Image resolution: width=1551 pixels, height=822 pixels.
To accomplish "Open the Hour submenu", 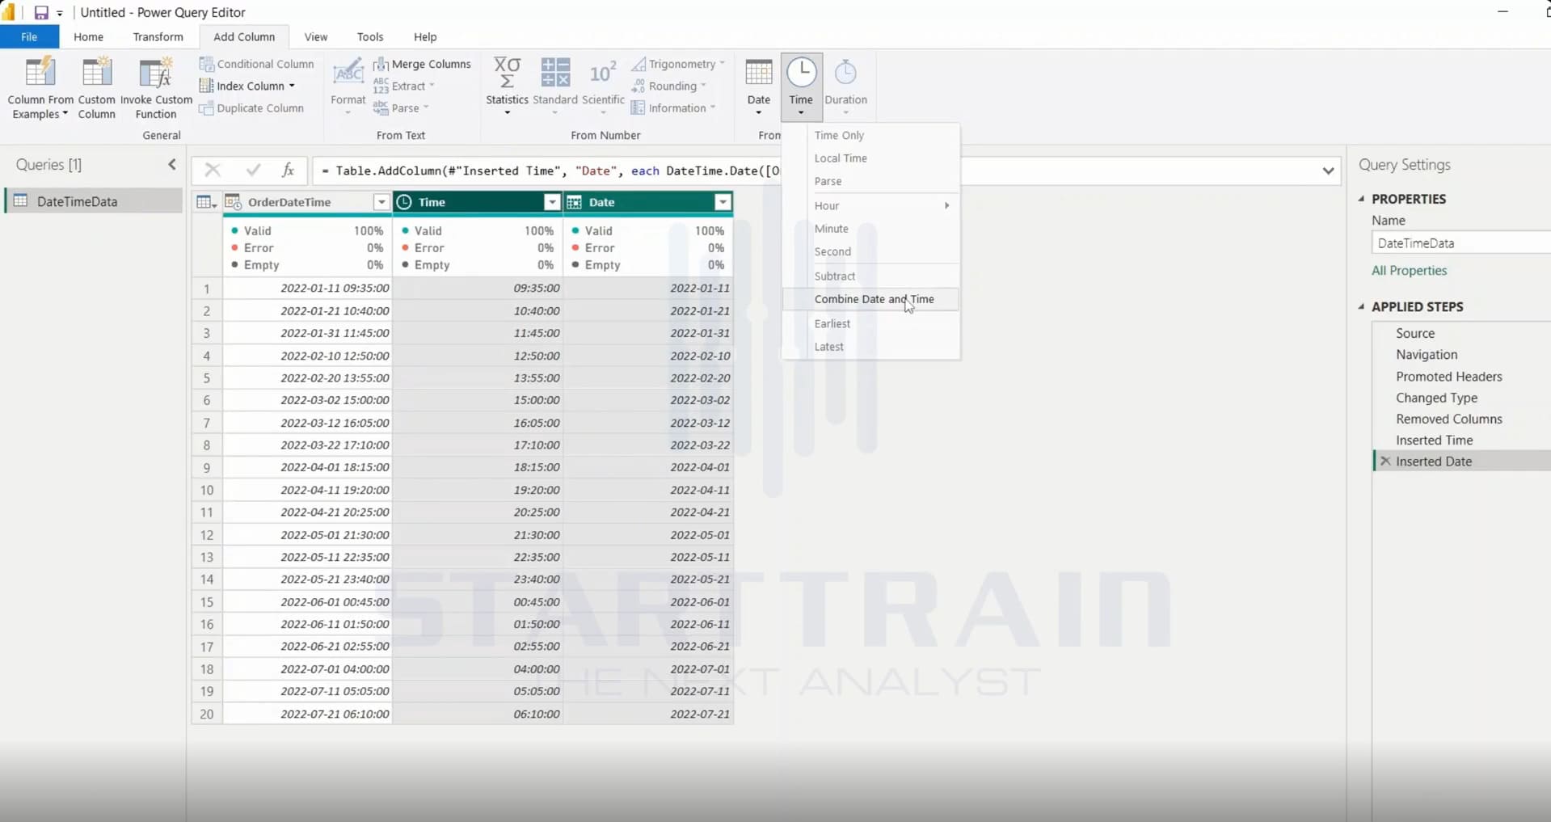I will pyautogui.click(x=871, y=206).
